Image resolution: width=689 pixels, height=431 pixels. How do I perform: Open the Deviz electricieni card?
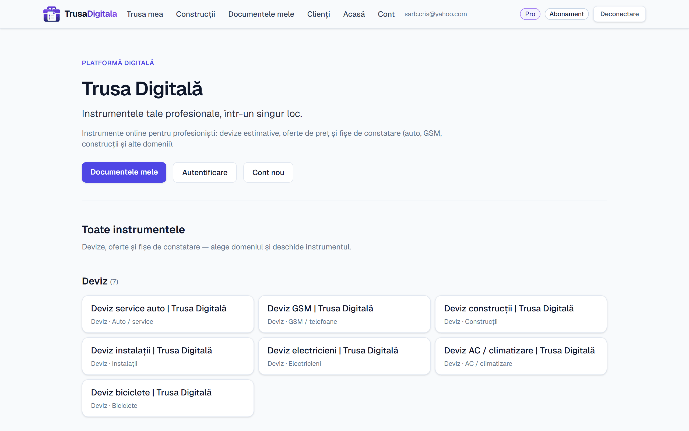[x=344, y=356]
